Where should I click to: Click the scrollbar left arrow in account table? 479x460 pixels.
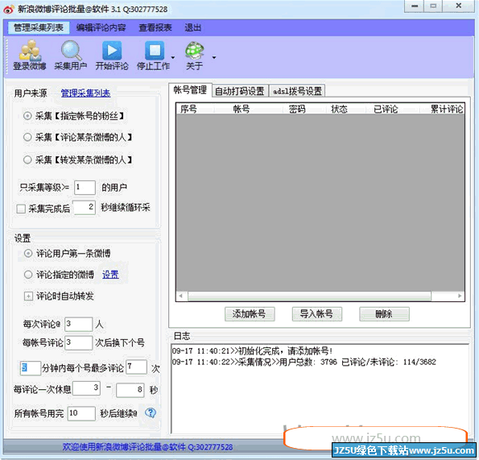[181, 296]
